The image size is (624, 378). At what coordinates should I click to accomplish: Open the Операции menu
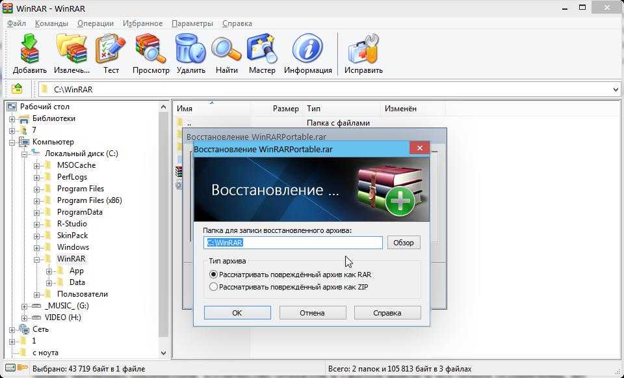(x=96, y=23)
